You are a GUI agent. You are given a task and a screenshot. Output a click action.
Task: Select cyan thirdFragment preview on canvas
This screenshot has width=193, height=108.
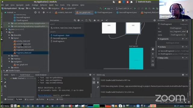(136, 58)
